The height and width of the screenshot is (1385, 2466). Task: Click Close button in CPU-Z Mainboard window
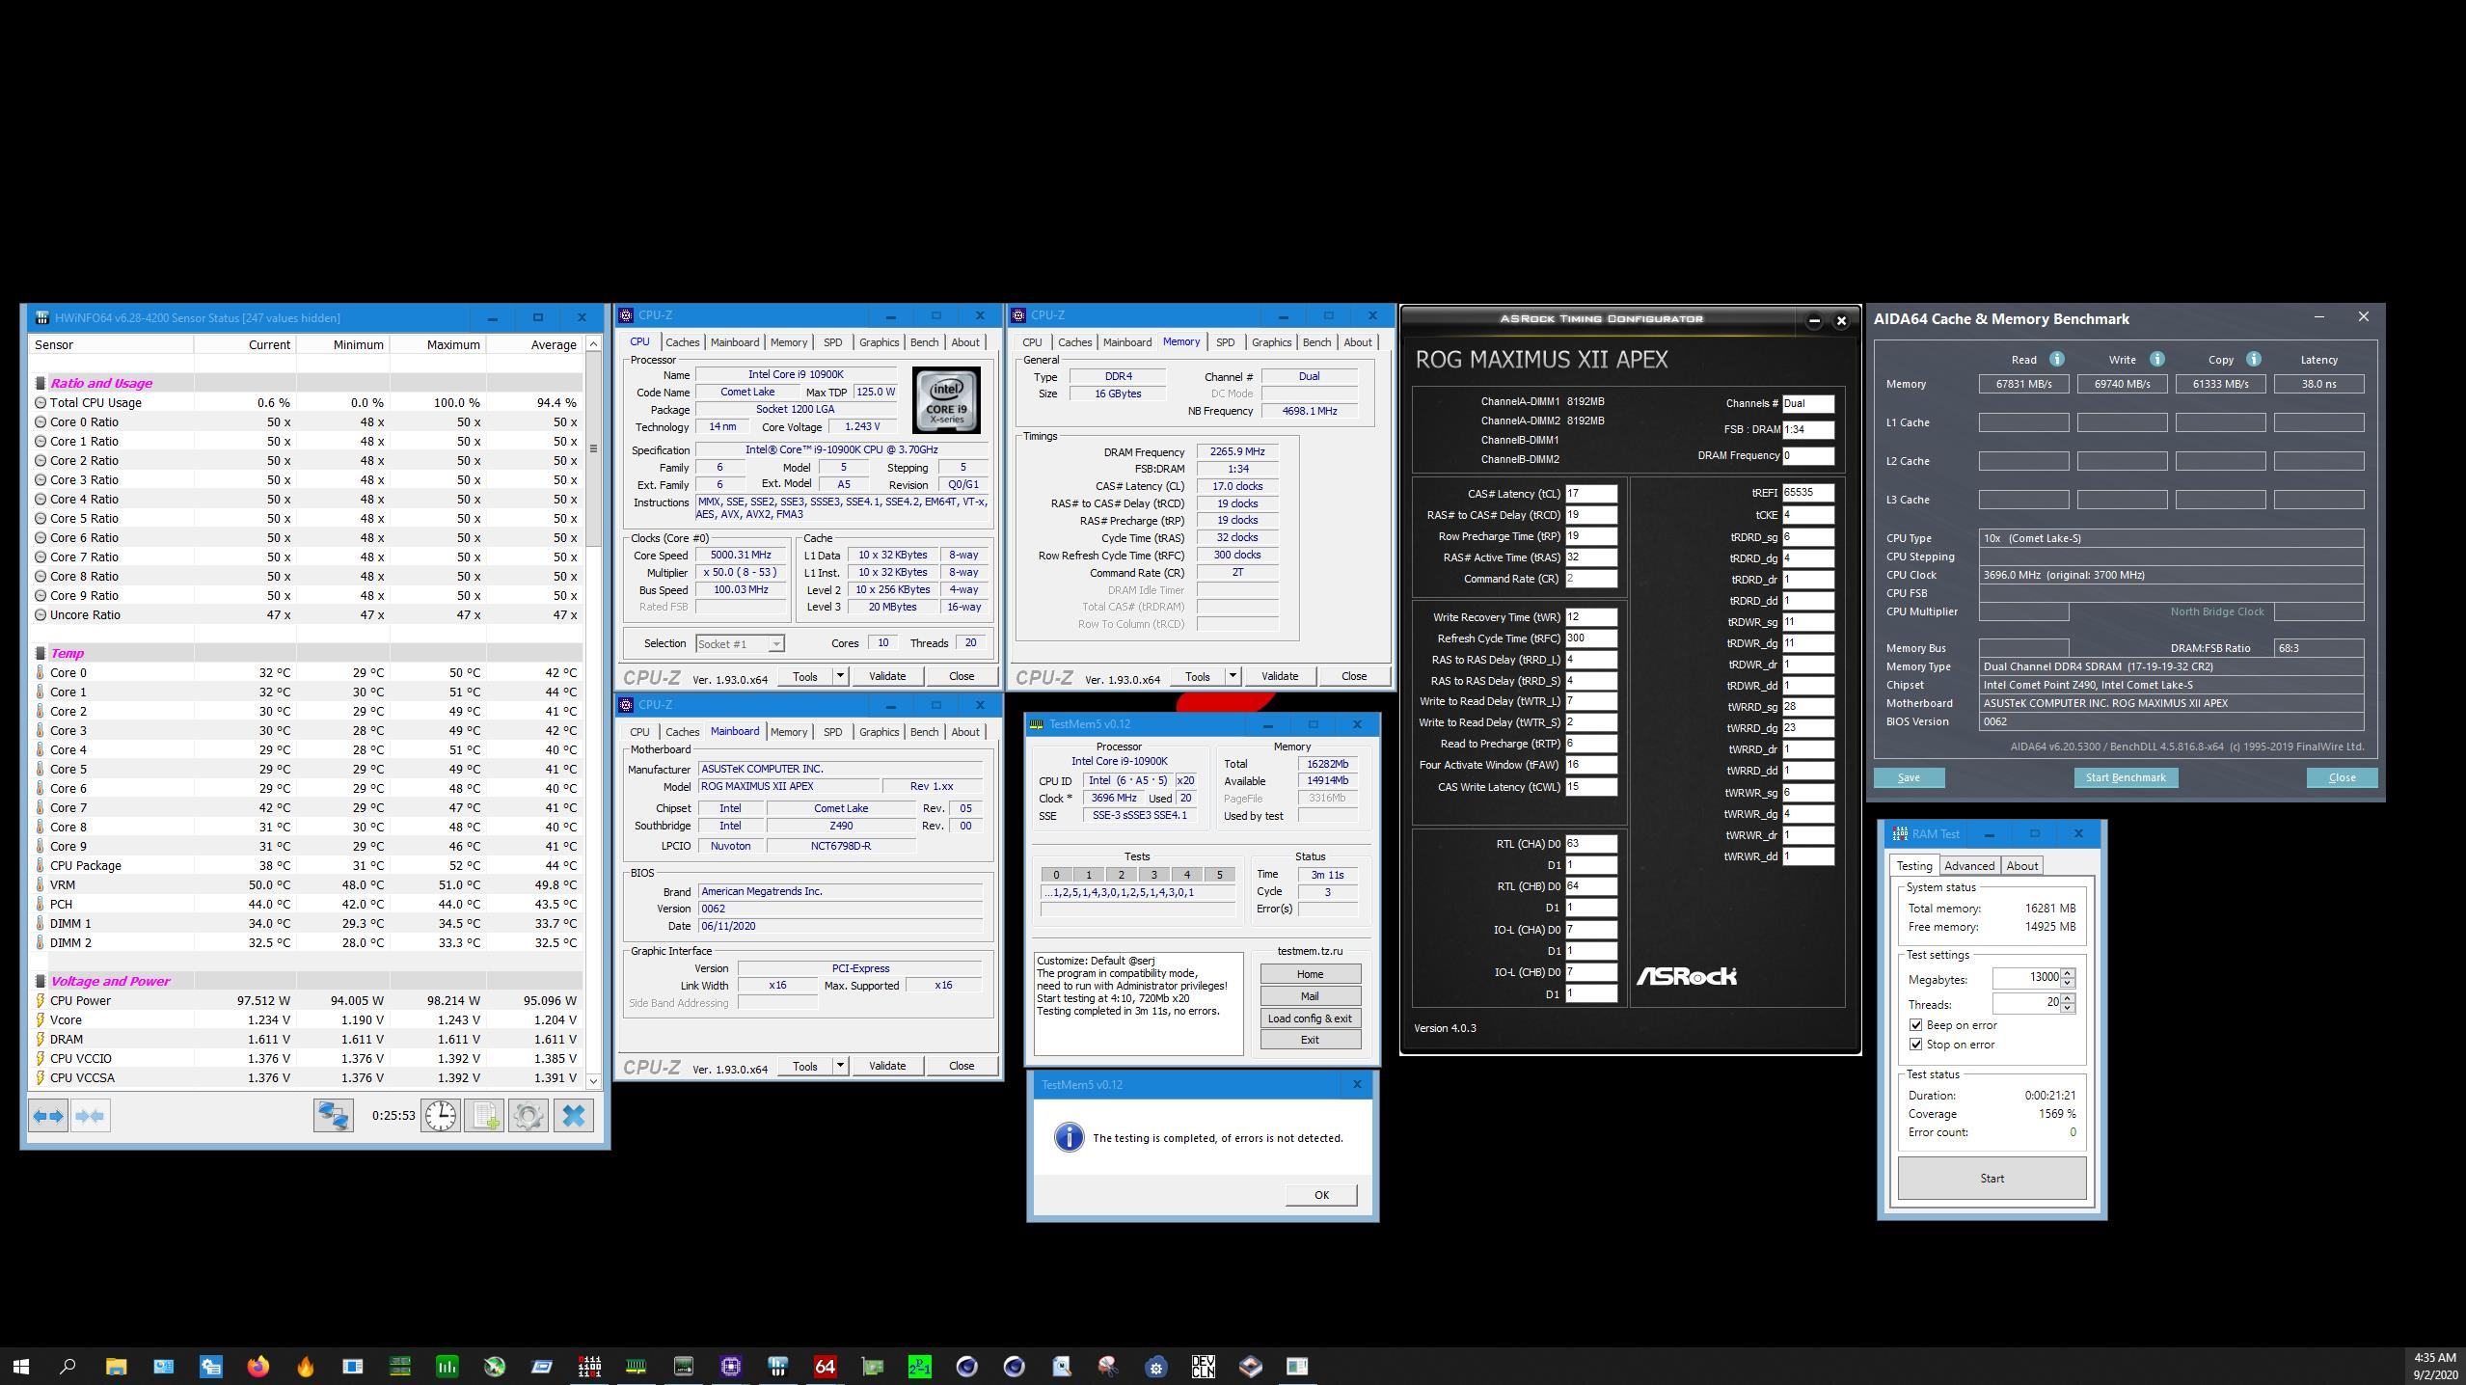[x=961, y=1066]
